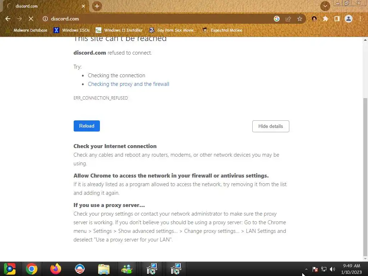Go back using the browser back arrow

8,19
